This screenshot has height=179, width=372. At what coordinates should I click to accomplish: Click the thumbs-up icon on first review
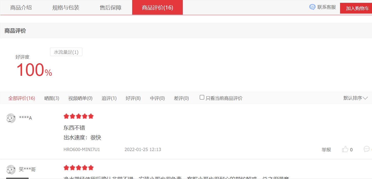coord(345,149)
